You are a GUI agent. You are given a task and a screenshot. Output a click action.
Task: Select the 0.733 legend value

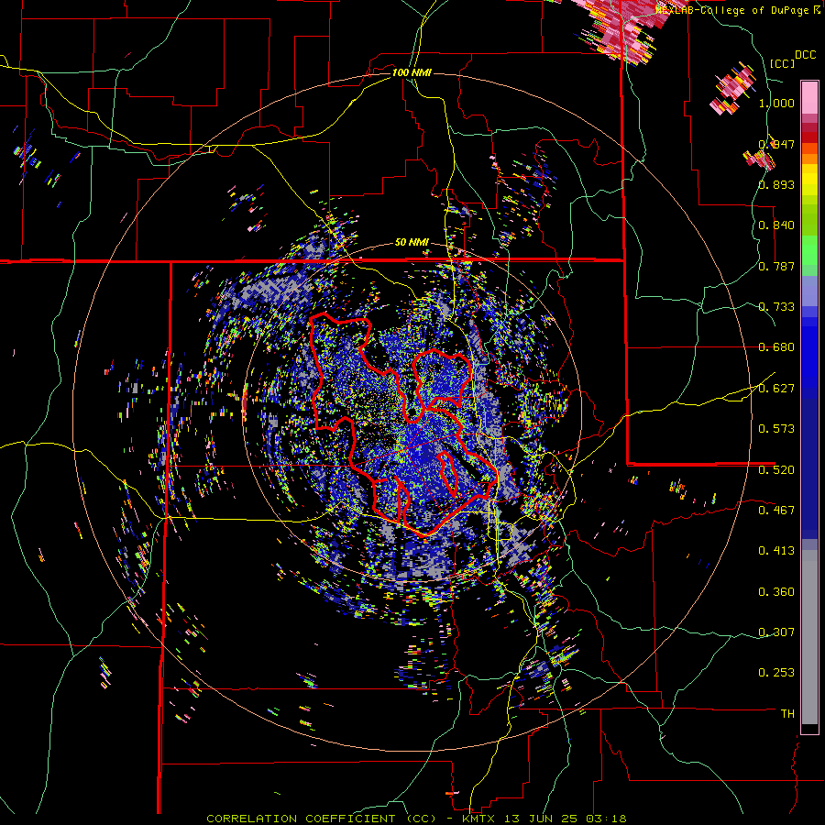click(x=776, y=307)
